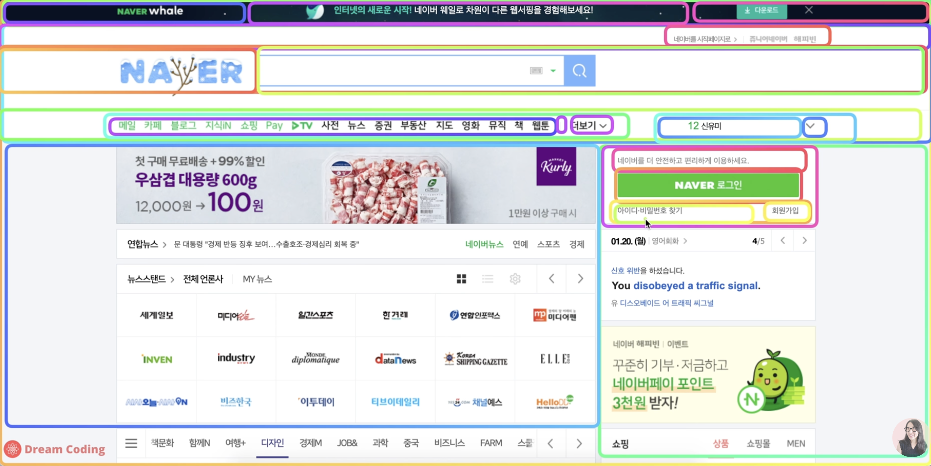Click the 해피빈 top link
Image resolution: width=931 pixels, height=466 pixels.
pos(805,39)
